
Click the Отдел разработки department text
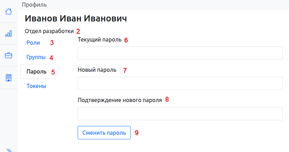(49, 31)
